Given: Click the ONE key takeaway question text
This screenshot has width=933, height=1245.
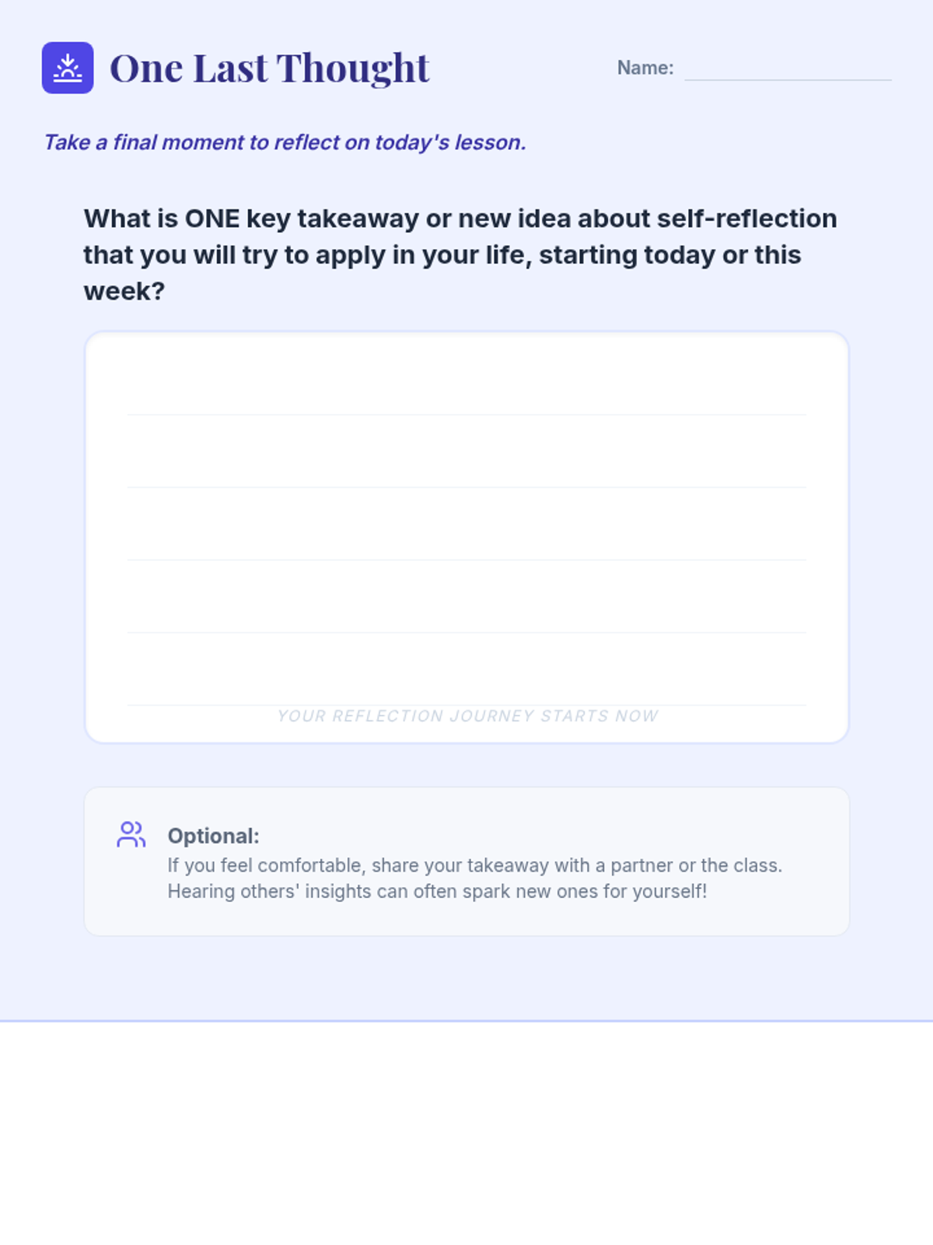Looking at the screenshot, I should pyautogui.click(x=460, y=254).
